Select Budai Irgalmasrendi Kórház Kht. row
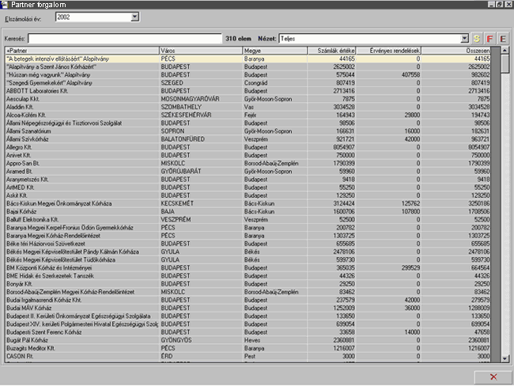514x386 pixels. [248, 300]
